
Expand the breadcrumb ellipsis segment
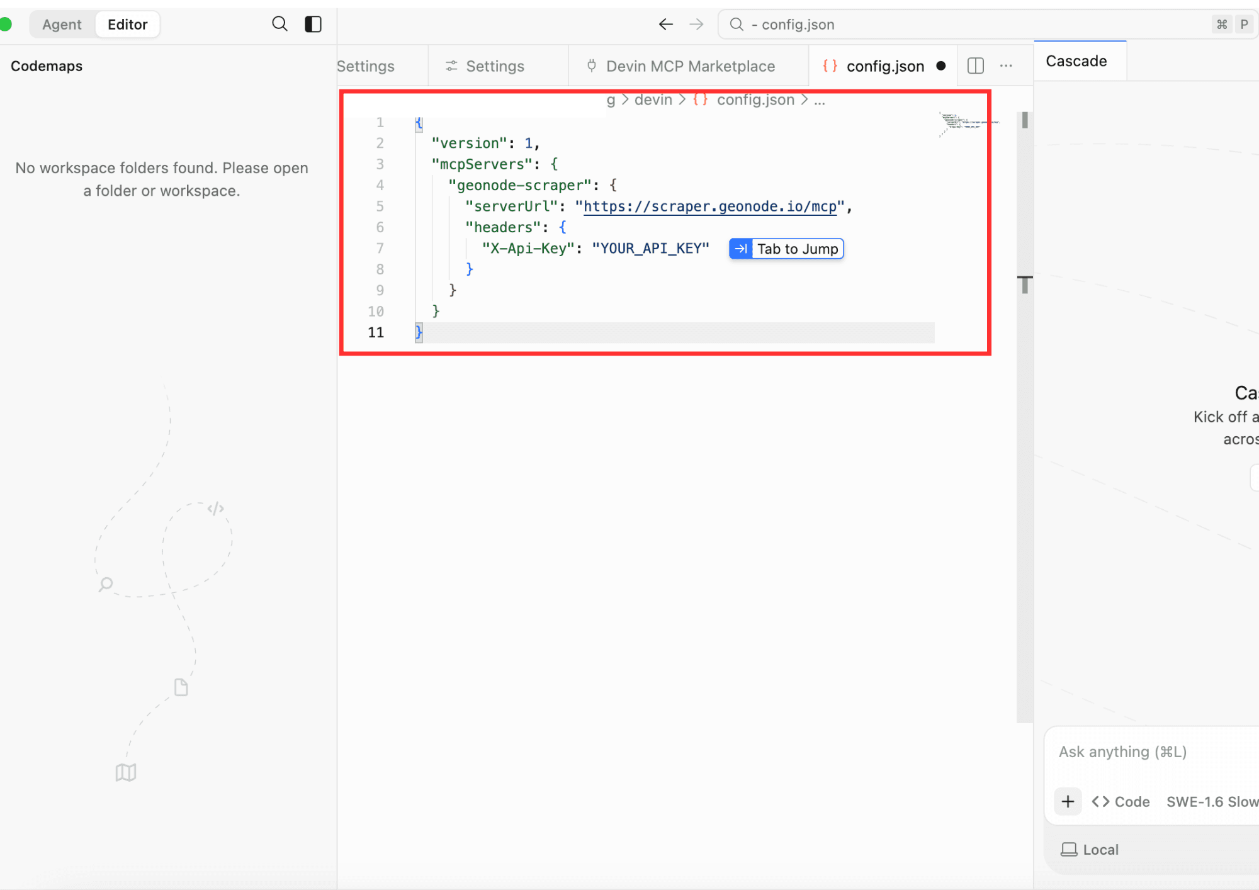click(x=819, y=99)
